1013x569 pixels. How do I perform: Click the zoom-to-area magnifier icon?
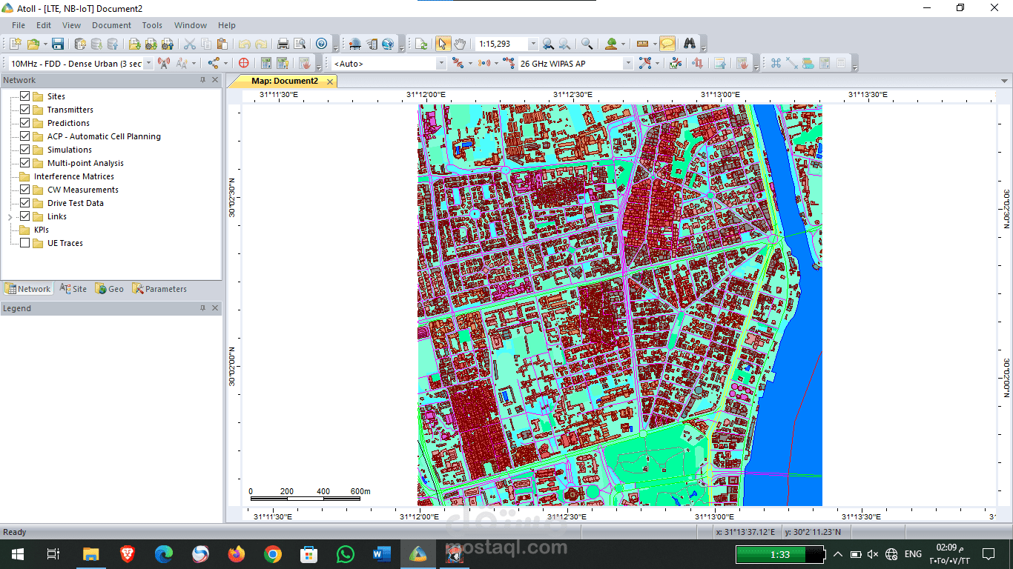tap(587, 44)
